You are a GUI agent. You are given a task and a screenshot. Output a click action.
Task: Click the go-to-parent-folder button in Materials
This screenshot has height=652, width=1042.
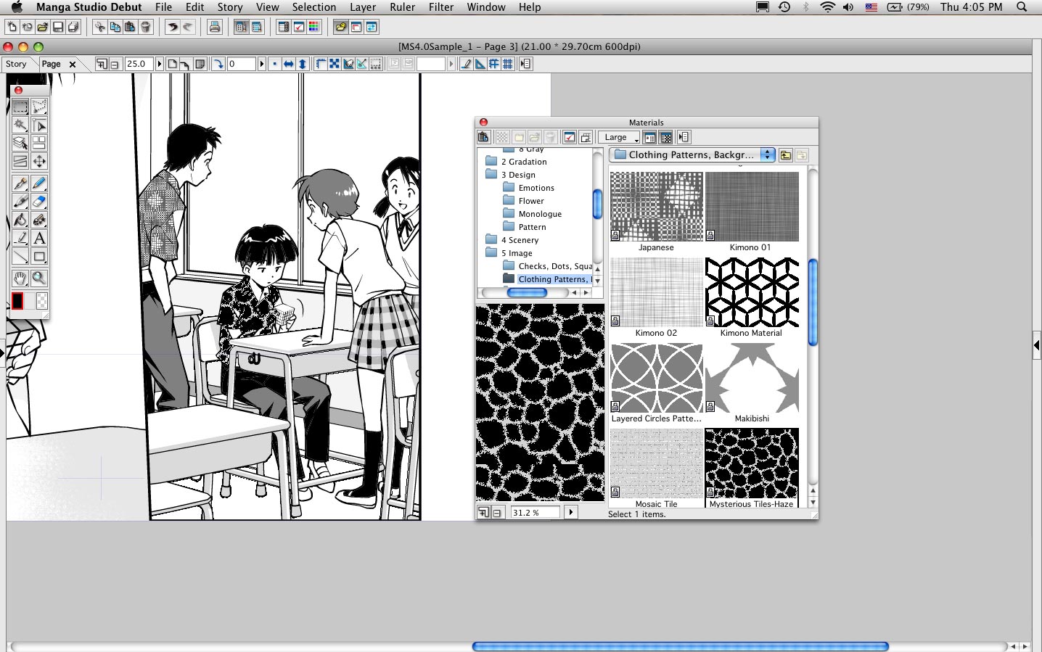(786, 155)
